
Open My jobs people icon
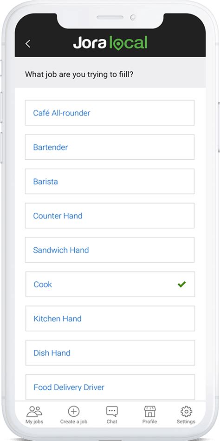(x=34, y=412)
